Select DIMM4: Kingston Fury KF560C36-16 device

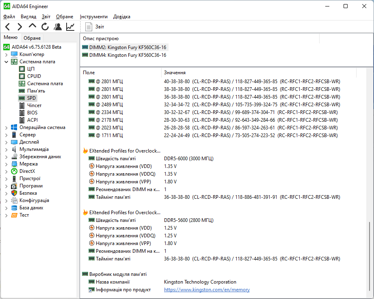(128, 55)
